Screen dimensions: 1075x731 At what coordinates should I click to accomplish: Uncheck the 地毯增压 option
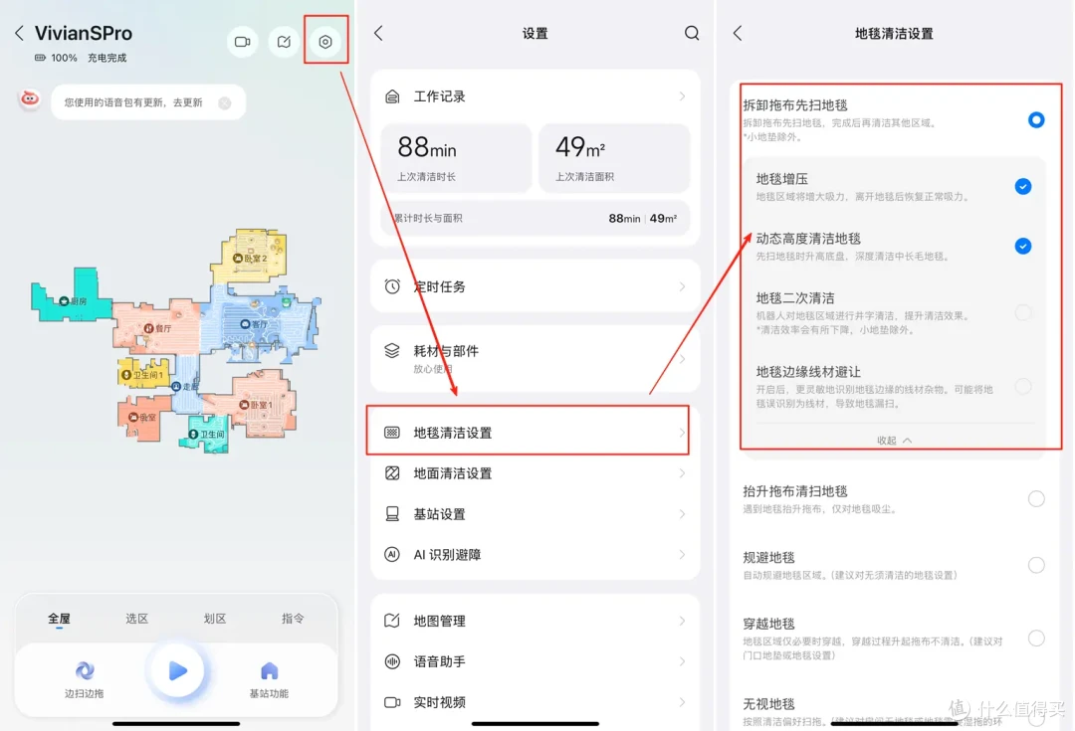1023,186
